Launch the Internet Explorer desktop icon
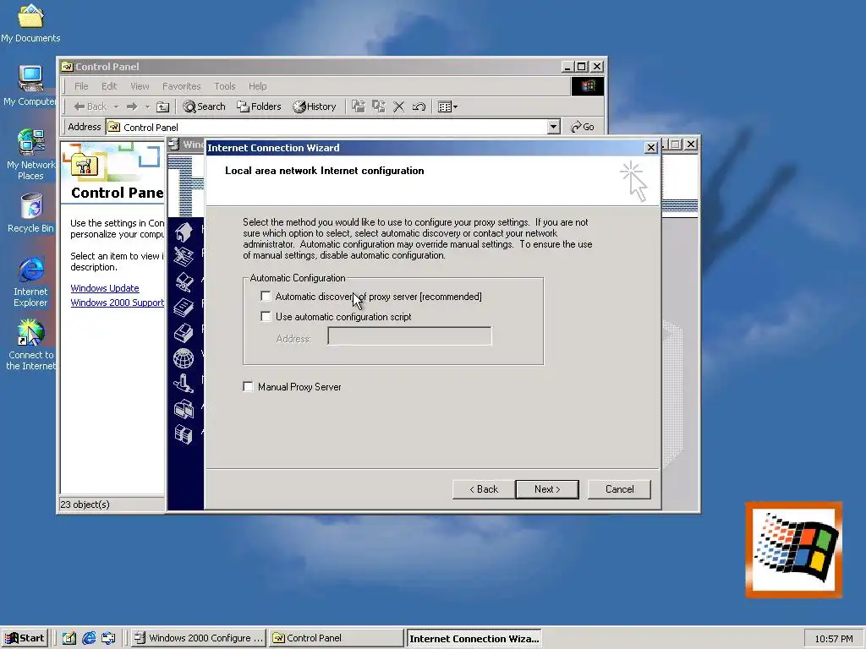 tap(31, 281)
